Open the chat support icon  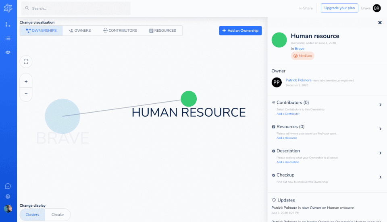click(8, 186)
